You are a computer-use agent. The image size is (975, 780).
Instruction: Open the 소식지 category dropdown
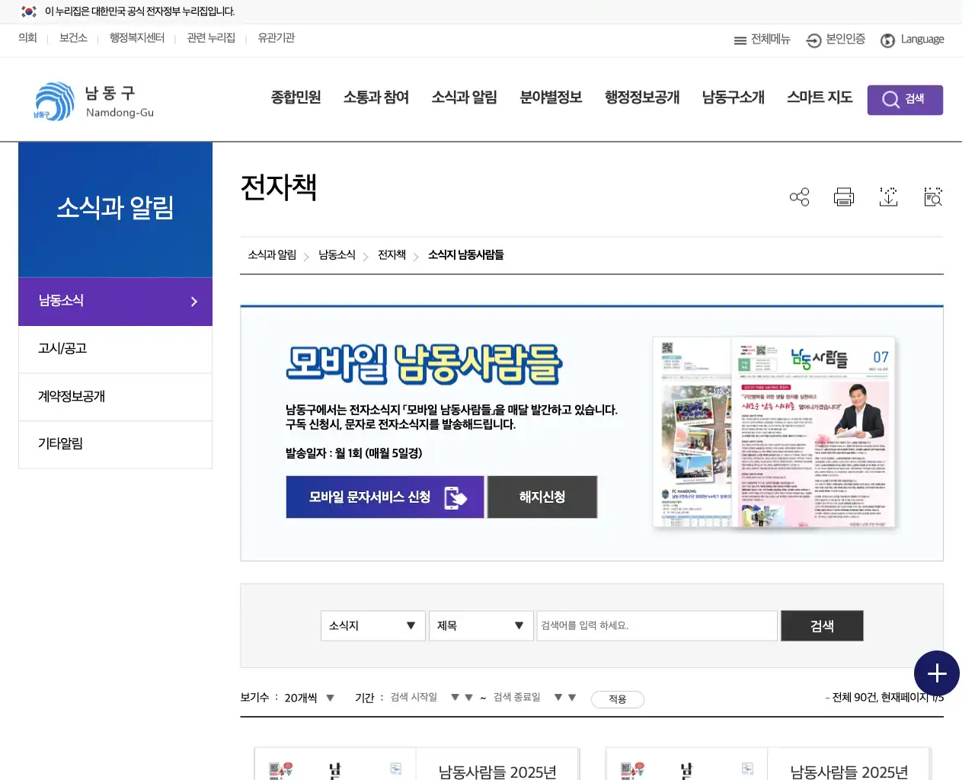click(x=372, y=625)
